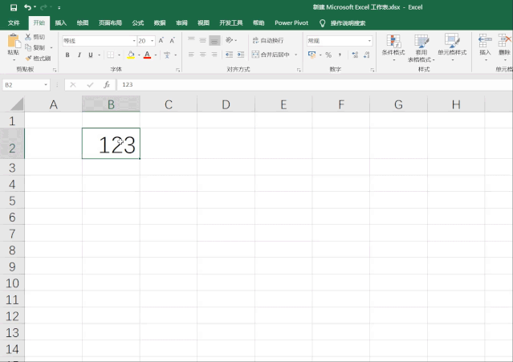Click 自动换行 (Wrap Text) button
513x362 pixels.
point(268,40)
